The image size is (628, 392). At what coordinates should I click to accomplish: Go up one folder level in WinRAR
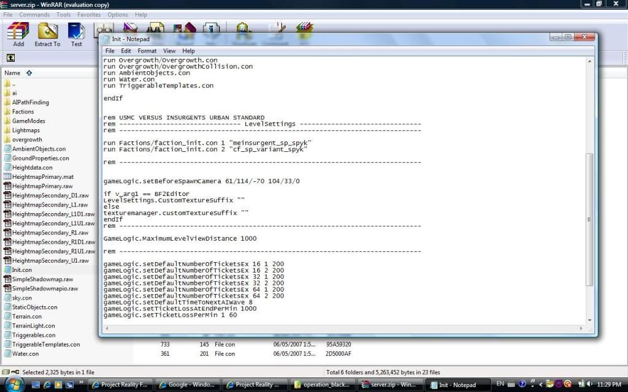(10, 58)
